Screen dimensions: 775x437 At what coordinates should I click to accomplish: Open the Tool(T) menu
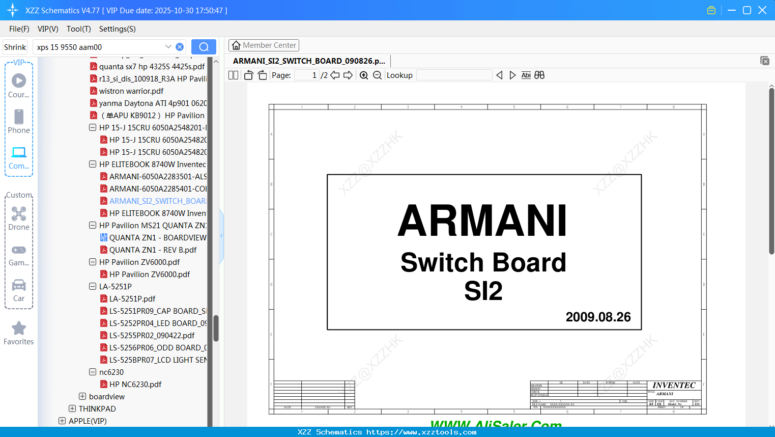click(x=79, y=29)
